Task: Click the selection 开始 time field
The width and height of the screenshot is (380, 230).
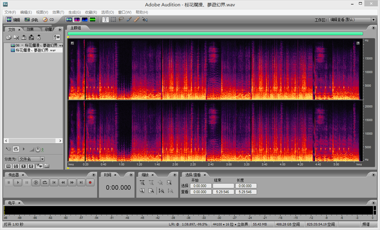Action: [201, 186]
